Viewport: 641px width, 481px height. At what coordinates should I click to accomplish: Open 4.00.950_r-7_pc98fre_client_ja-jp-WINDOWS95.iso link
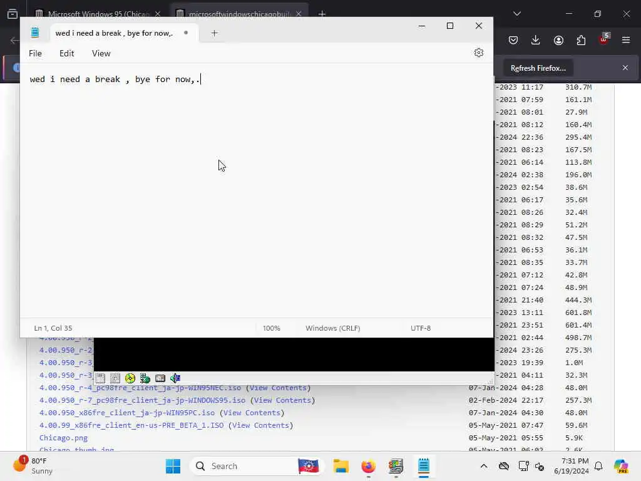click(142, 400)
